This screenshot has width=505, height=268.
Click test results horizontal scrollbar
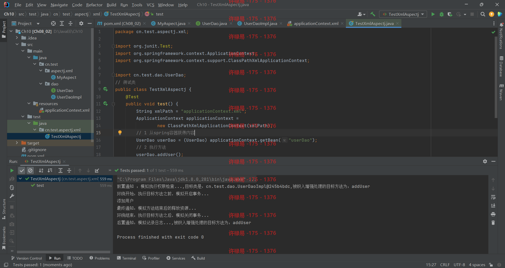click(x=63, y=252)
